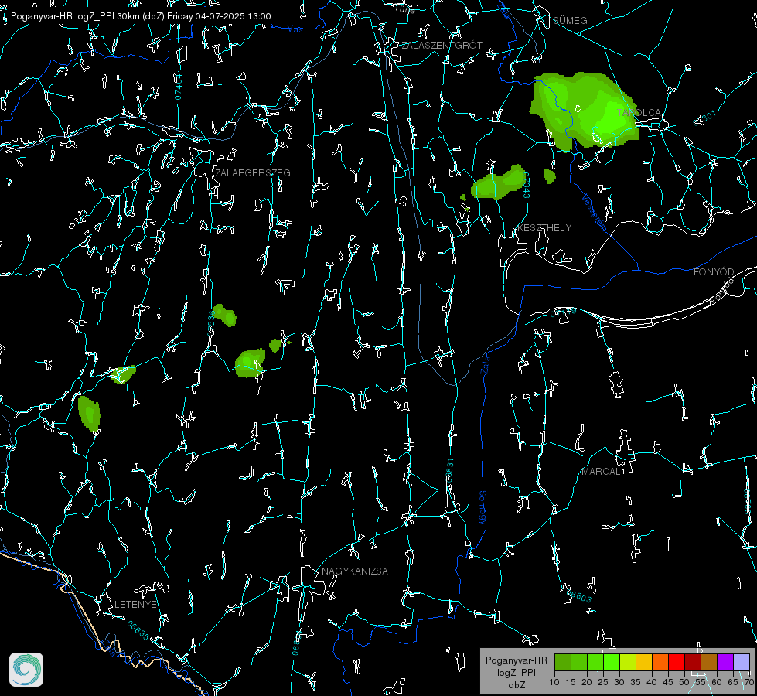757x696 pixels.
Task: Click the 06803 road number label
Action: 578,595
